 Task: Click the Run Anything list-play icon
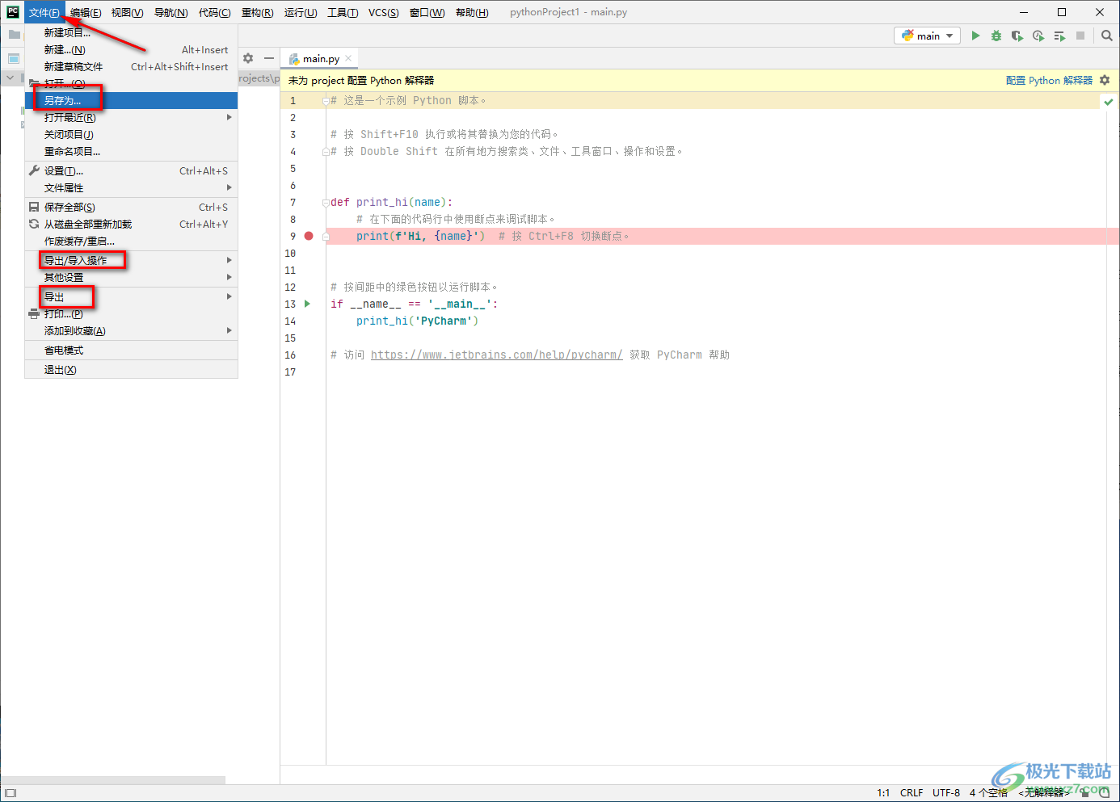tap(1059, 36)
